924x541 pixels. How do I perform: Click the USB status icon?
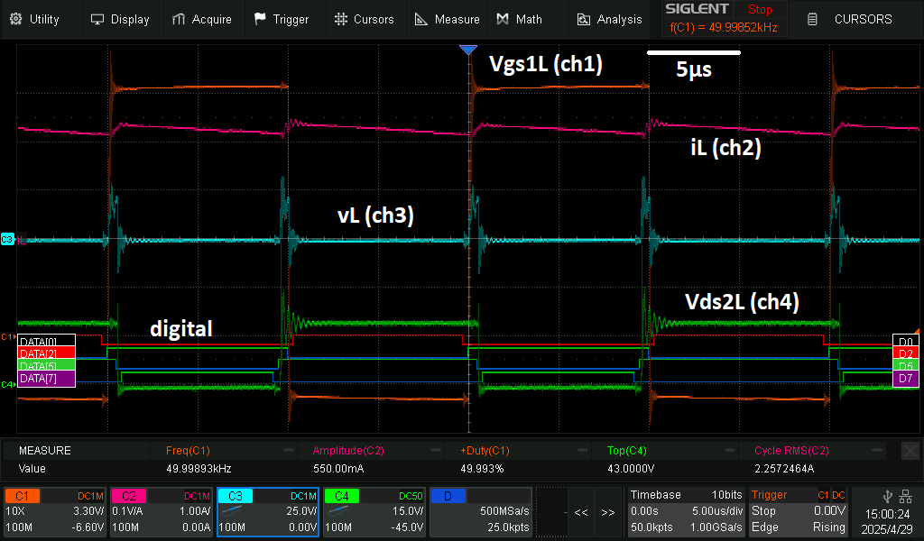[887, 495]
